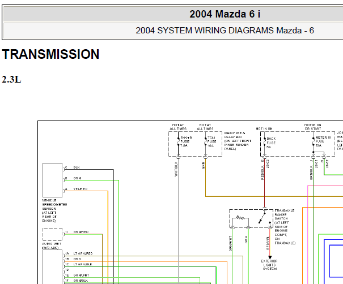Click the 'BACK FUSE 5A' label
The image size is (343, 284).
point(271,143)
